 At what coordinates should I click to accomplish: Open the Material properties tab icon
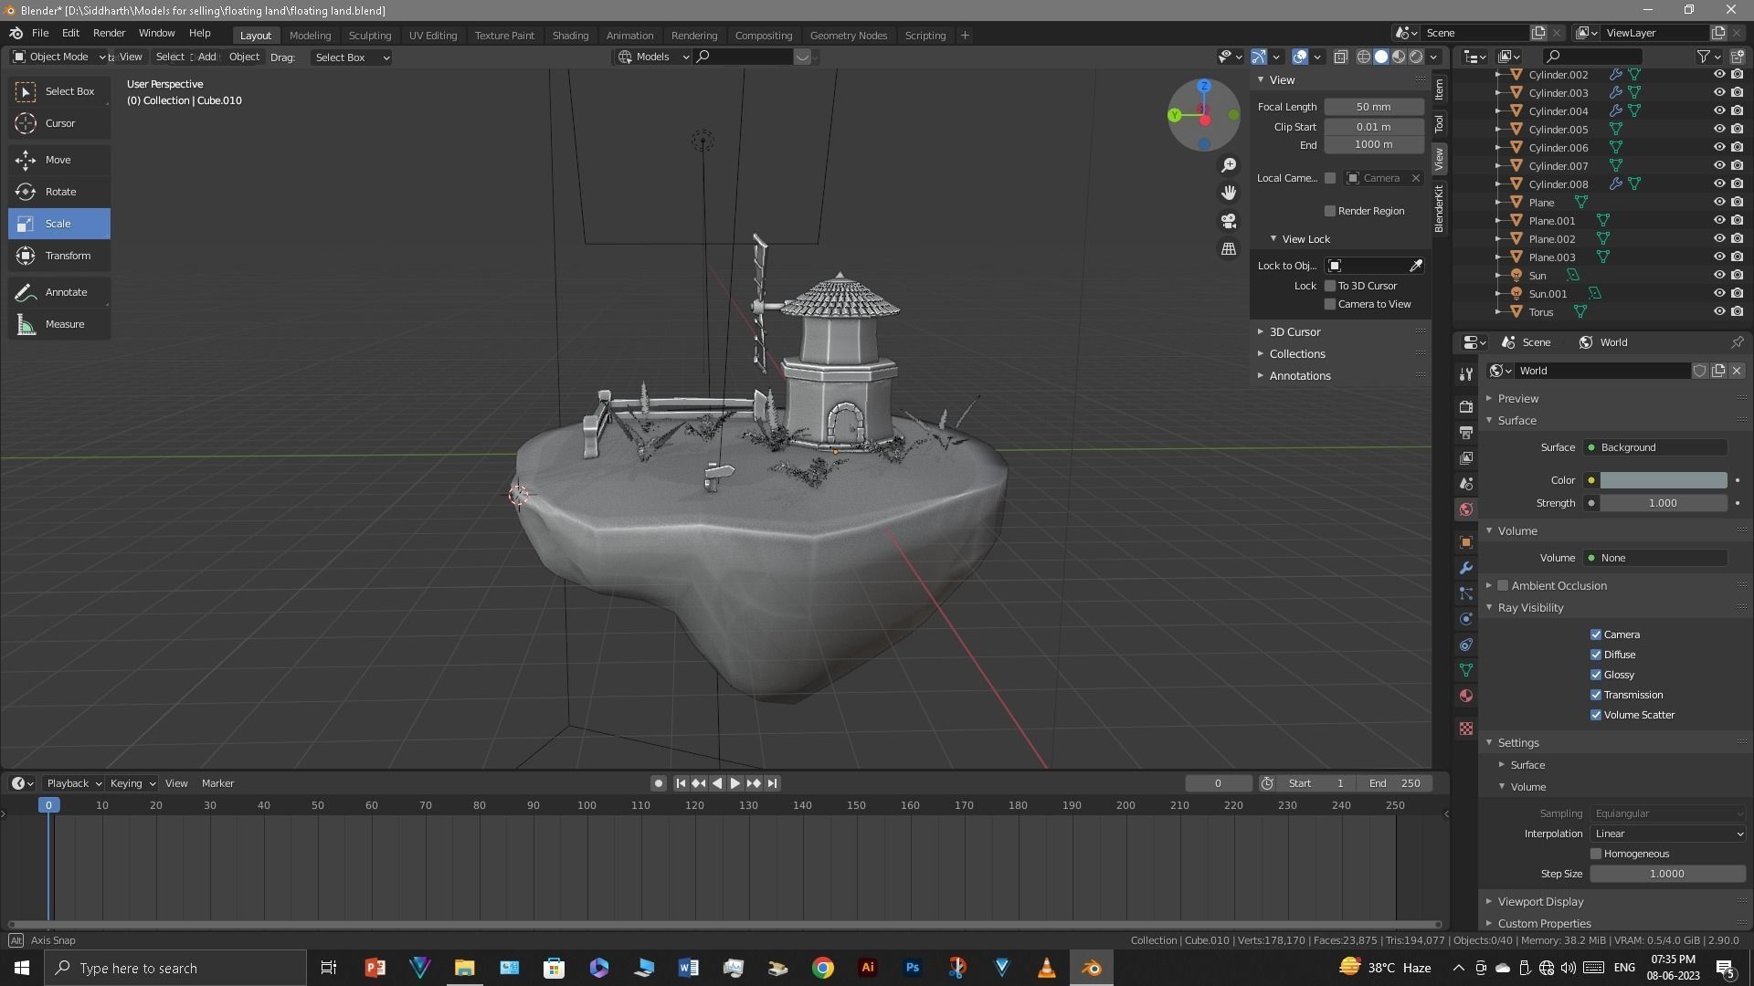[1466, 696]
